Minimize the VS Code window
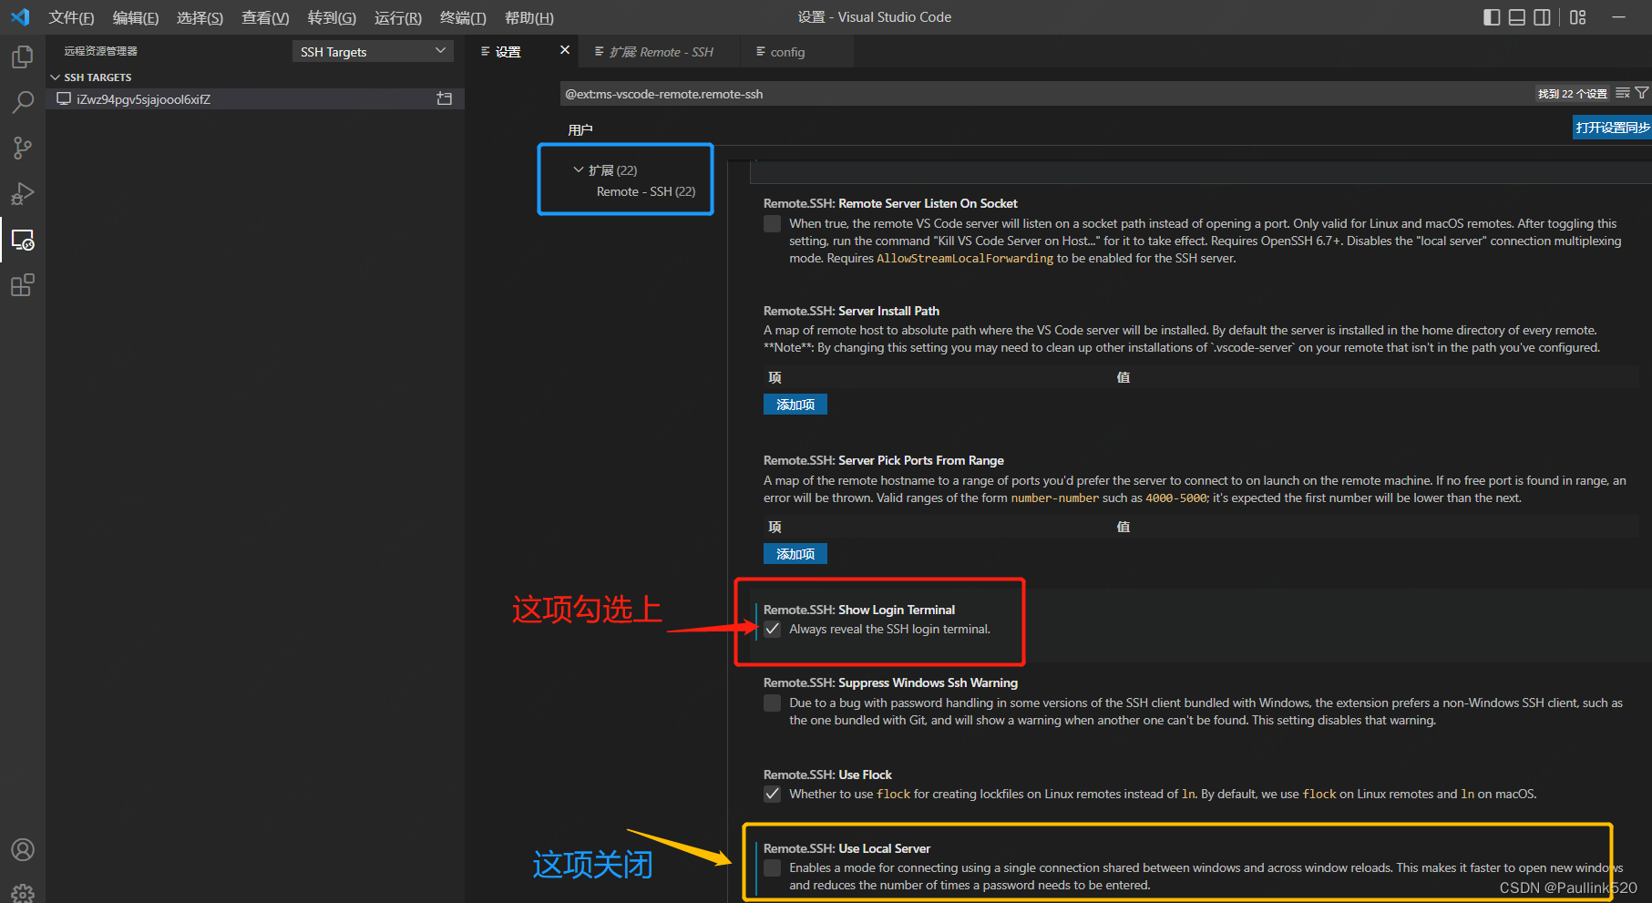 1618,17
